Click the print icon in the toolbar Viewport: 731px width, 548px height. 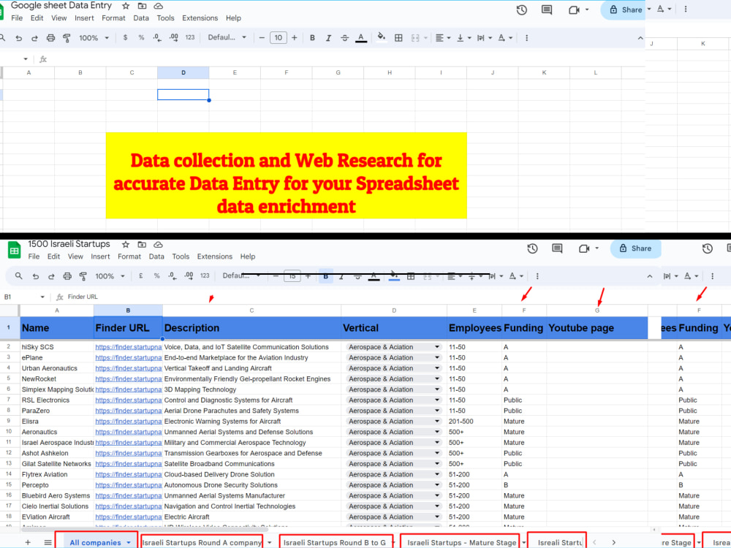pos(67,275)
